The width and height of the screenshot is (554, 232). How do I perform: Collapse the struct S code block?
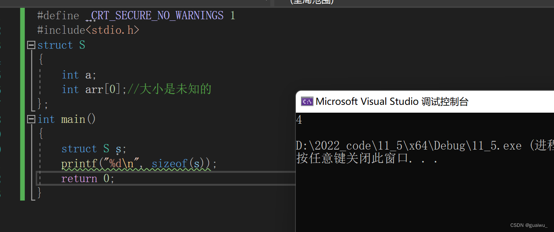31,45
